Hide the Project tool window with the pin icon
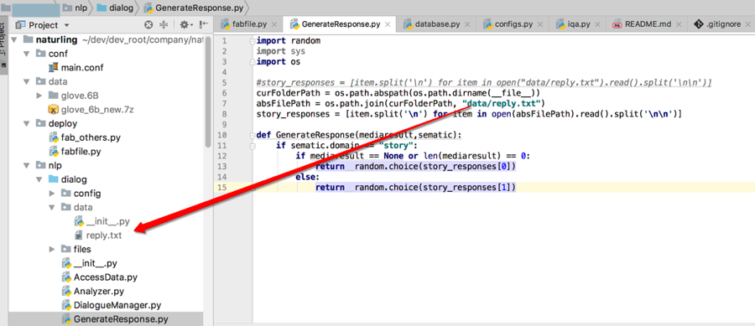755x326 pixels. click(204, 25)
